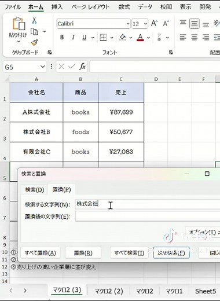
Task: Click the insert function fx icon
Action: pyautogui.click(x=82, y=67)
